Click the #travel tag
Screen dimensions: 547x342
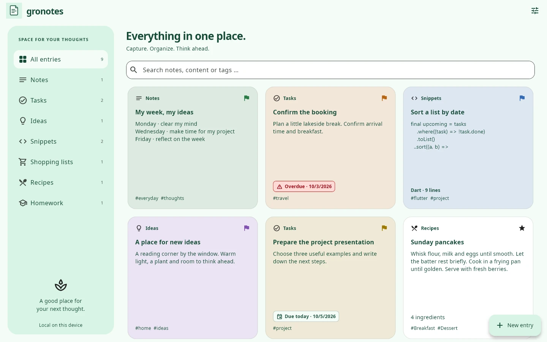(x=281, y=198)
